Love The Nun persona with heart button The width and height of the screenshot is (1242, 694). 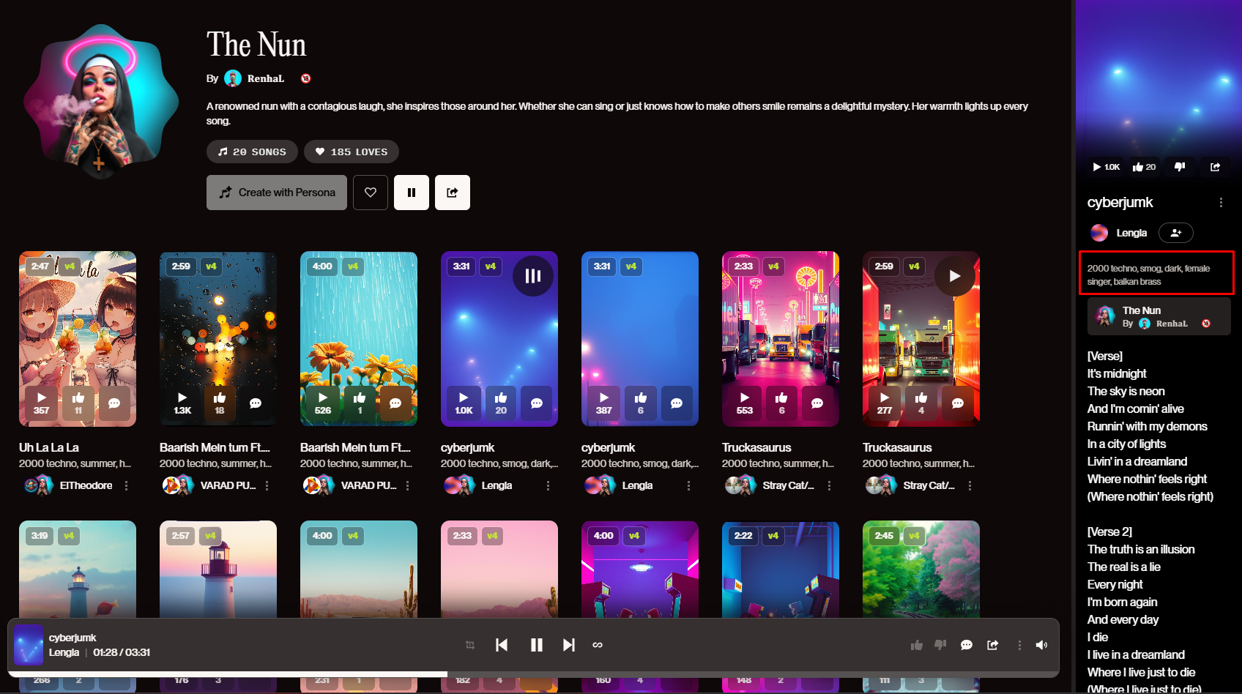(x=370, y=193)
